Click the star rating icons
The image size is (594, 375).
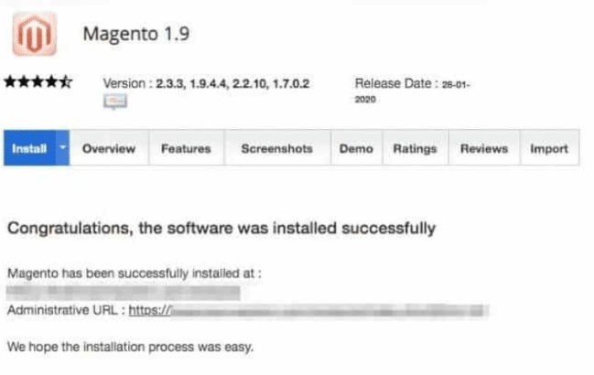pos(38,81)
